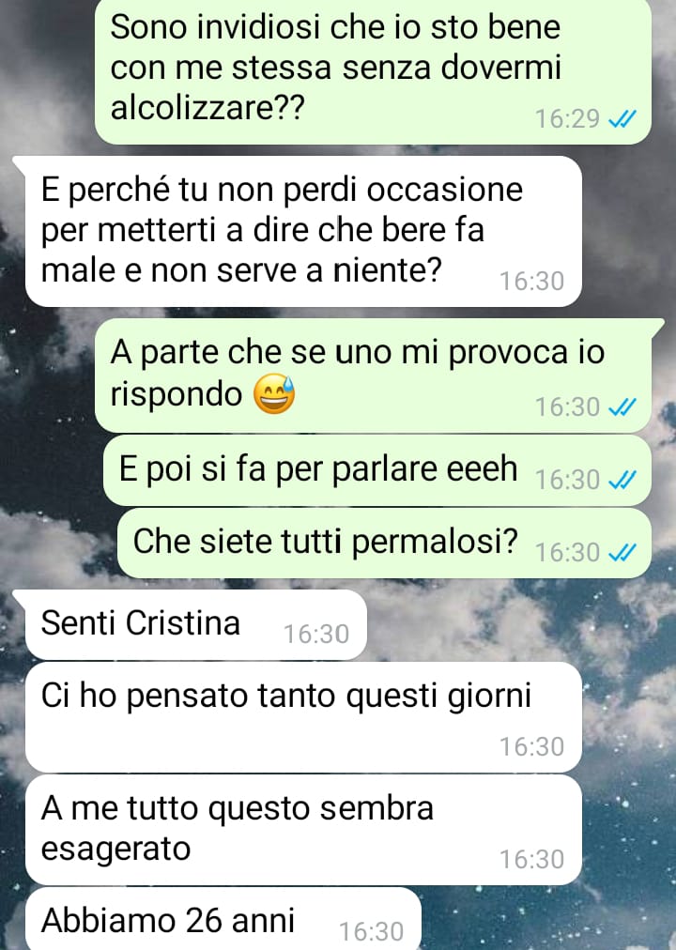
Task: Tap the sweat-smile emoji after 'rispondo'
Action: 274,394
